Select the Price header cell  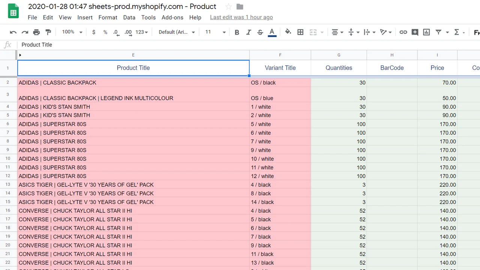click(x=437, y=68)
